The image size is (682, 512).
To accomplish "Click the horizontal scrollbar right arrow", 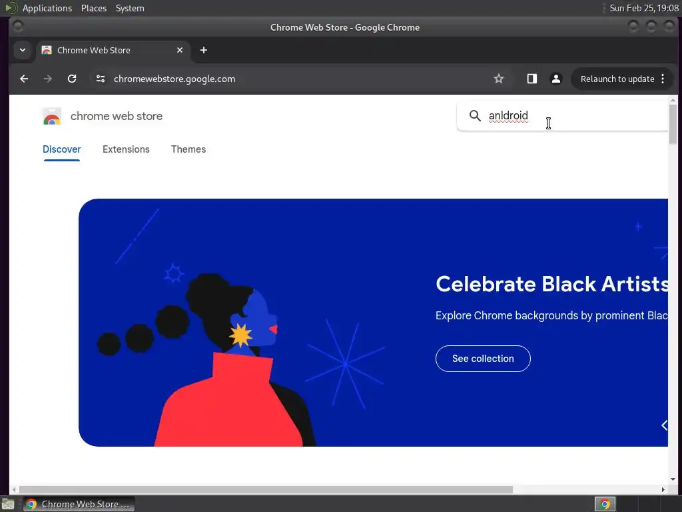I will pyautogui.click(x=663, y=489).
